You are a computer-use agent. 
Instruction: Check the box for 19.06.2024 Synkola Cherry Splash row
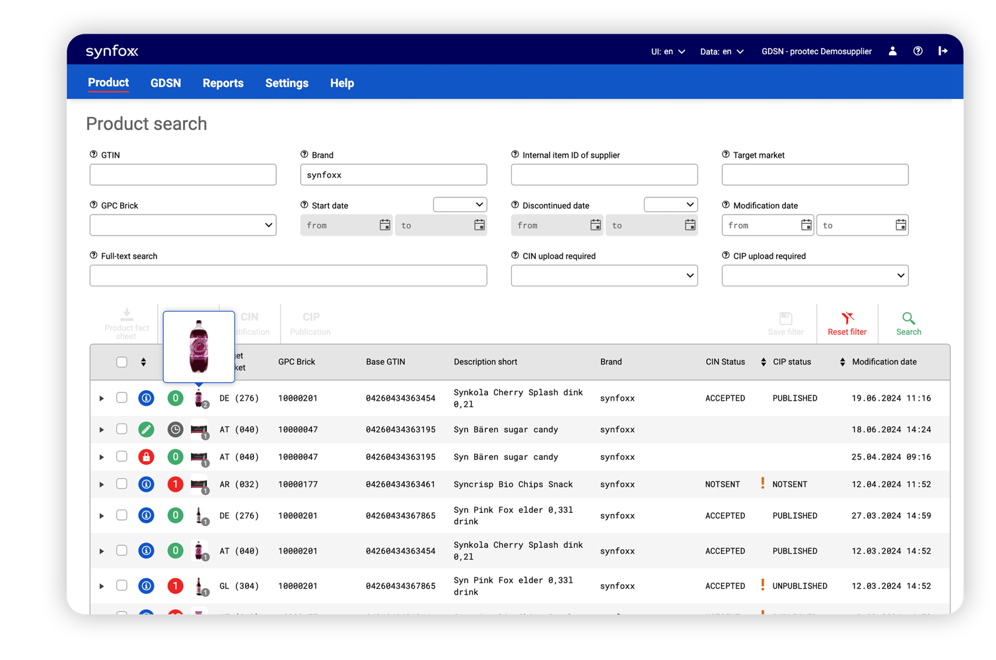[122, 398]
